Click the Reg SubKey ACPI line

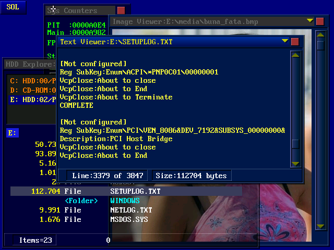(139, 72)
